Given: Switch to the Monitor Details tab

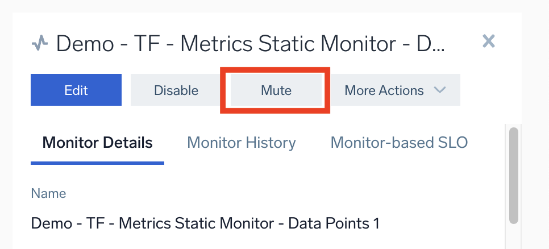Looking at the screenshot, I should click(x=97, y=142).
